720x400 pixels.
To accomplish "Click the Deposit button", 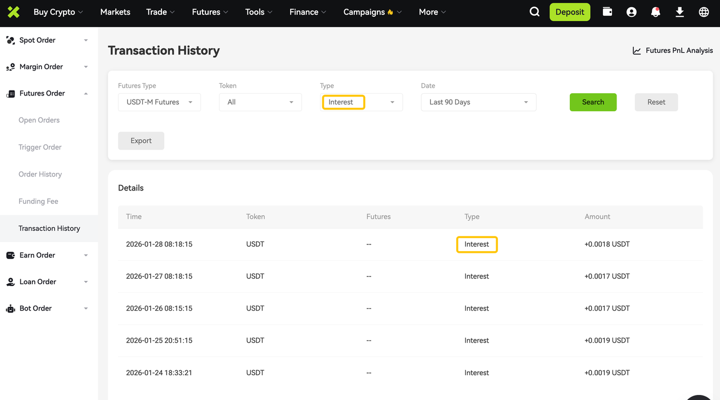I will pos(570,12).
